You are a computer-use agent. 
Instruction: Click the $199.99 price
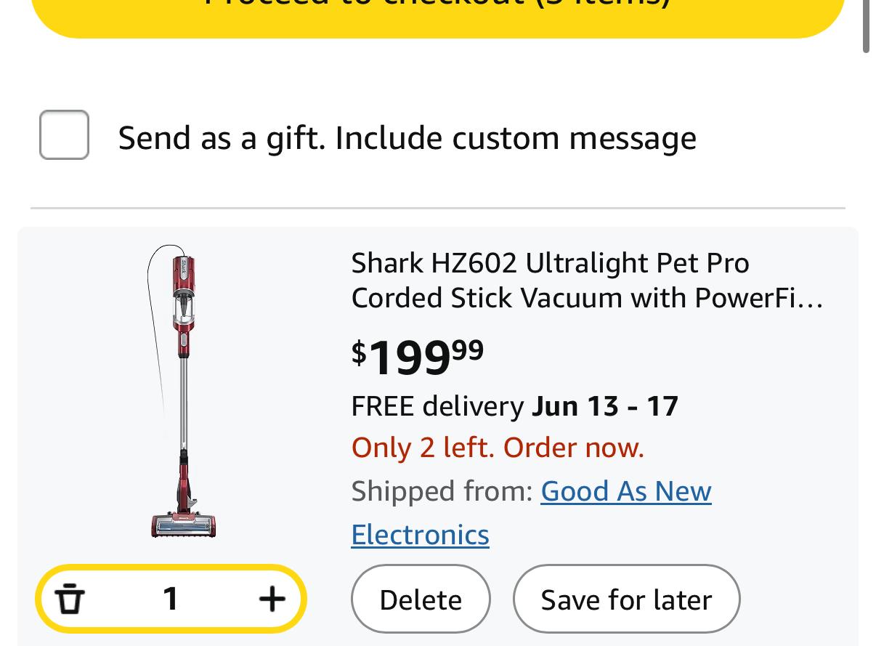point(418,357)
